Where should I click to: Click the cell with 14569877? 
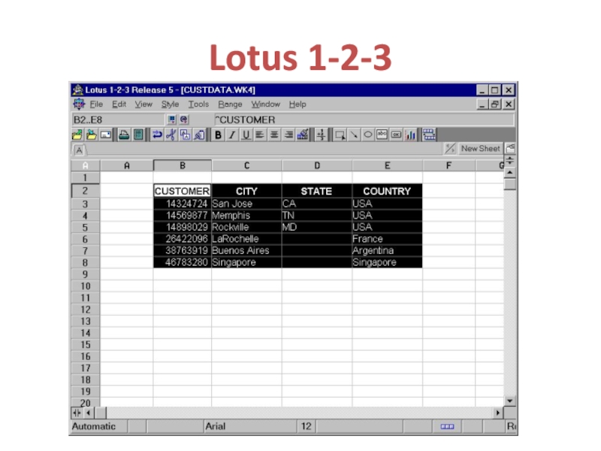[182, 216]
